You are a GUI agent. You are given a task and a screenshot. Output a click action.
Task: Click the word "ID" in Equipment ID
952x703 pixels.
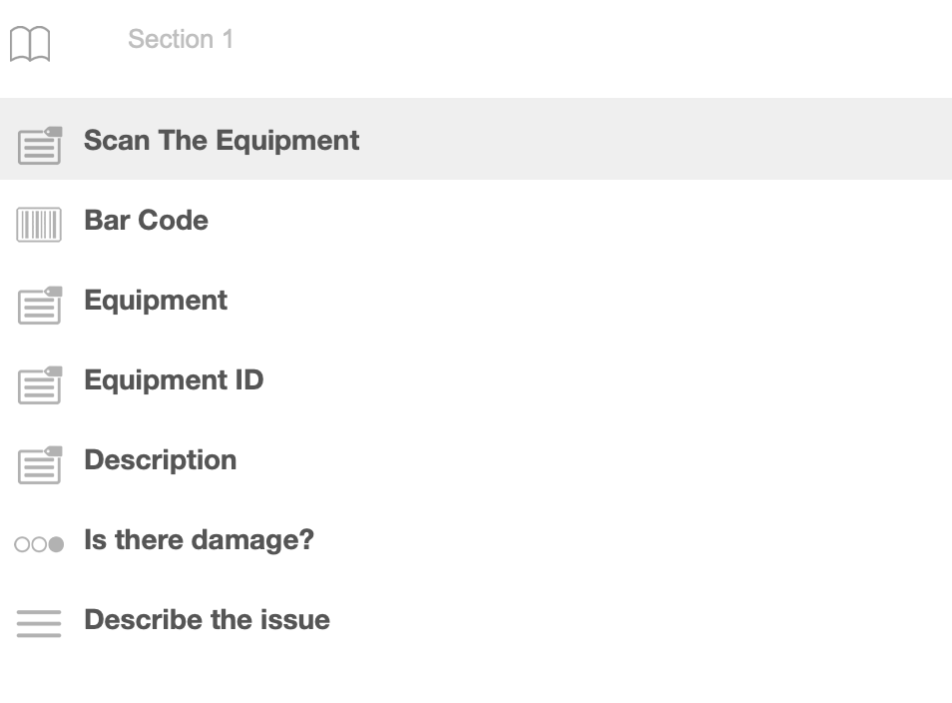(x=248, y=379)
